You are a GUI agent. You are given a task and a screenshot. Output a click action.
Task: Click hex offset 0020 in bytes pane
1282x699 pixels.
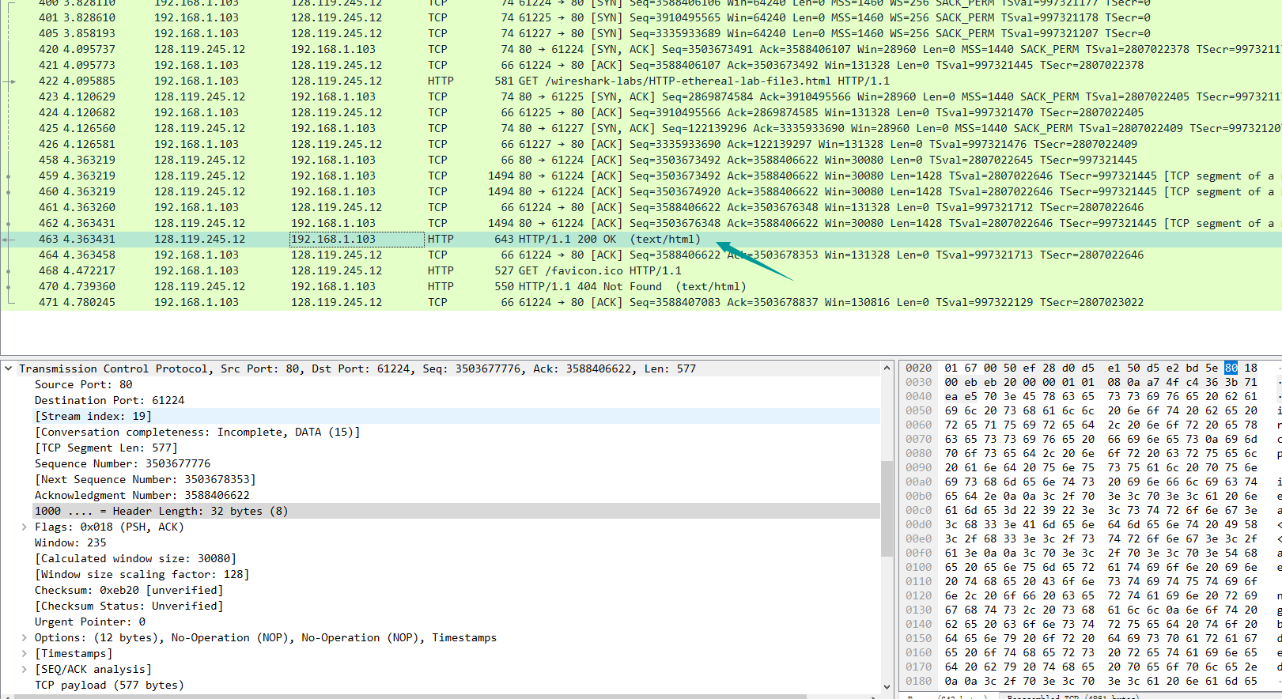tap(918, 368)
